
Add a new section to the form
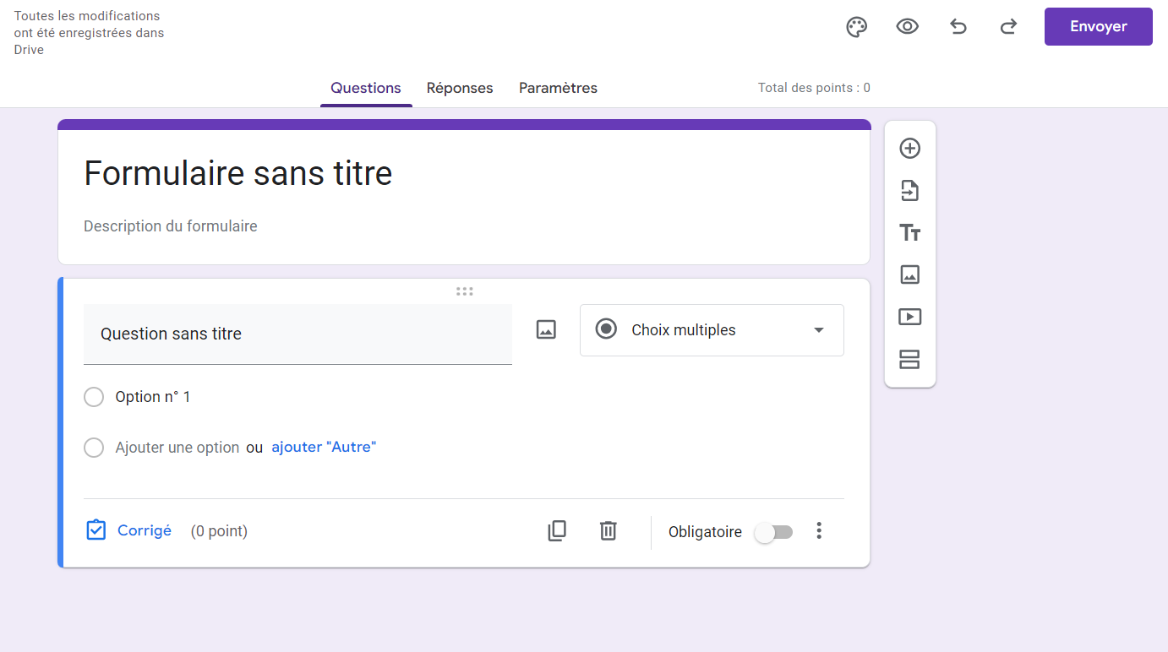910,360
